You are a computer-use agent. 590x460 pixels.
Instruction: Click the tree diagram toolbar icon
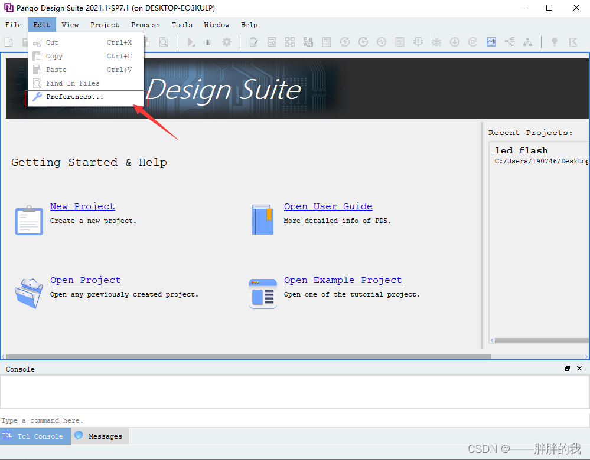528,42
